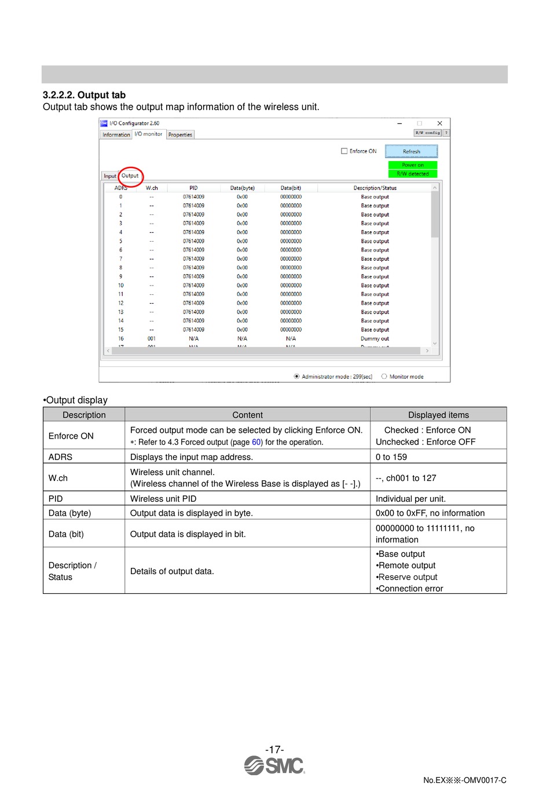
Task: Click 'Base output' in ADRS 9 row
Action: (x=375, y=276)
